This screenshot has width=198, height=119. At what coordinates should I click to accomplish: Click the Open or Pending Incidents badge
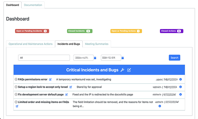click(x=32, y=31)
